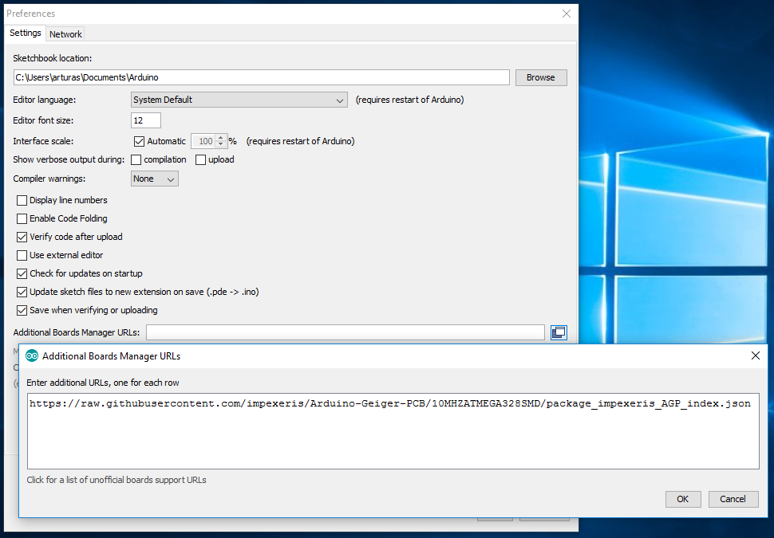Click the interface scale percentage field
Viewport: 774px width, 538px height.
point(203,141)
